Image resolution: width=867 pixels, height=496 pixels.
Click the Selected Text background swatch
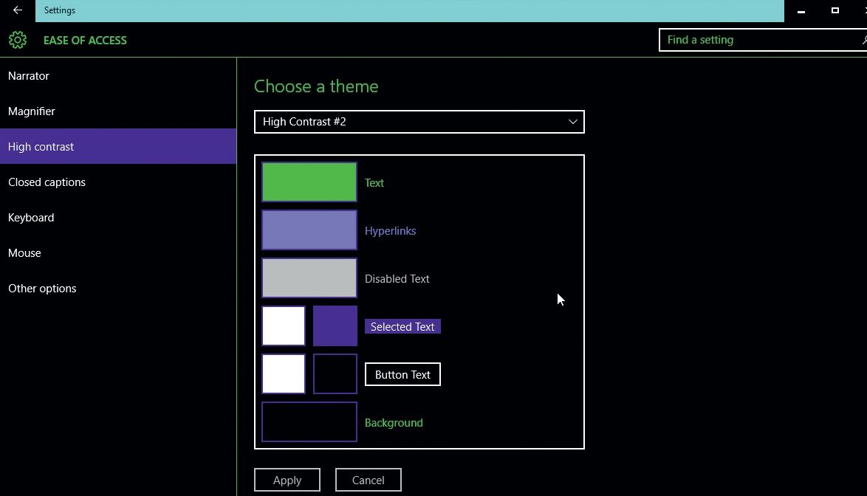(x=335, y=325)
